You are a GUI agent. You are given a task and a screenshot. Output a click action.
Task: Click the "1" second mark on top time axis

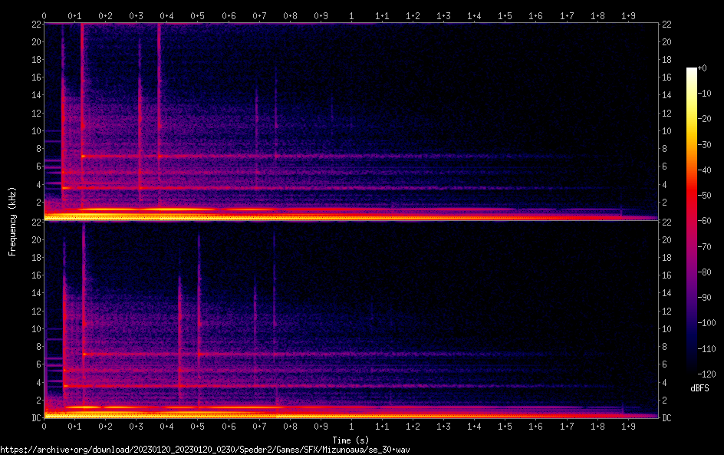tap(351, 15)
